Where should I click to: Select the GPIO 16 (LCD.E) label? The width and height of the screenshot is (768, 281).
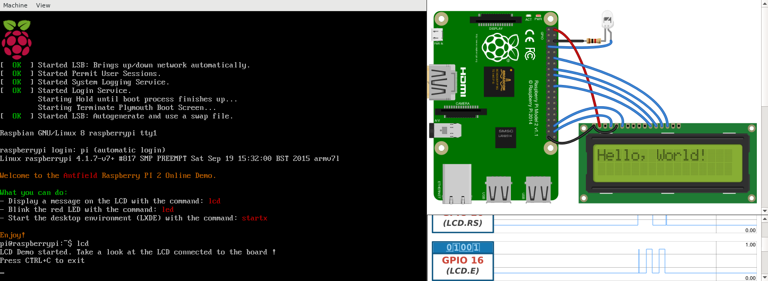tap(463, 265)
